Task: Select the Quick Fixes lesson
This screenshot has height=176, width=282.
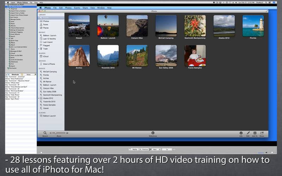Action: [14, 40]
